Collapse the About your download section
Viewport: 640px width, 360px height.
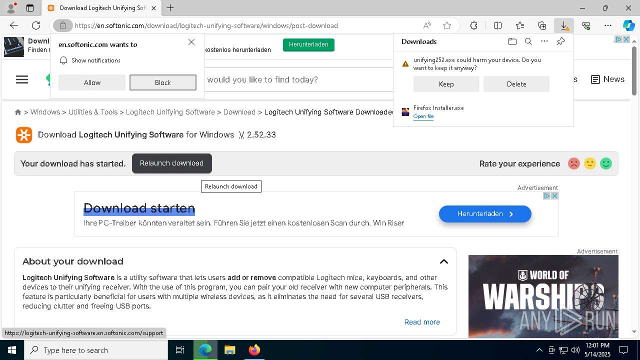[x=443, y=261]
